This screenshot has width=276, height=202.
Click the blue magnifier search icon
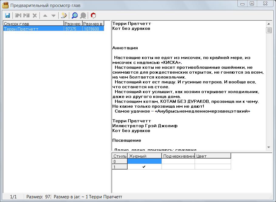74,16
